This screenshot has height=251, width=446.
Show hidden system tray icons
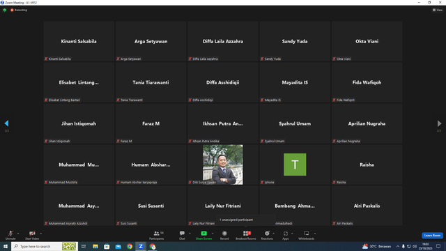(x=398, y=246)
